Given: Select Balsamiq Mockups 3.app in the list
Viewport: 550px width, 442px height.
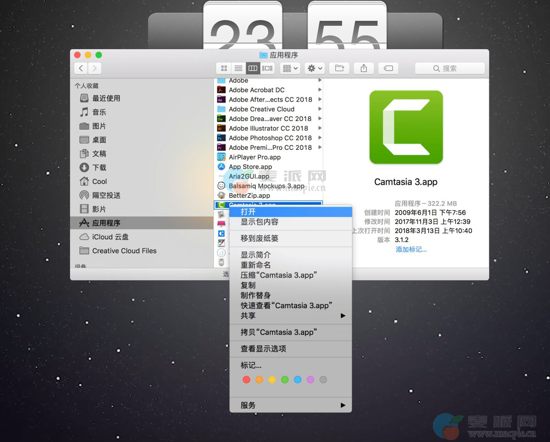Looking at the screenshot, I should [268, 186].
